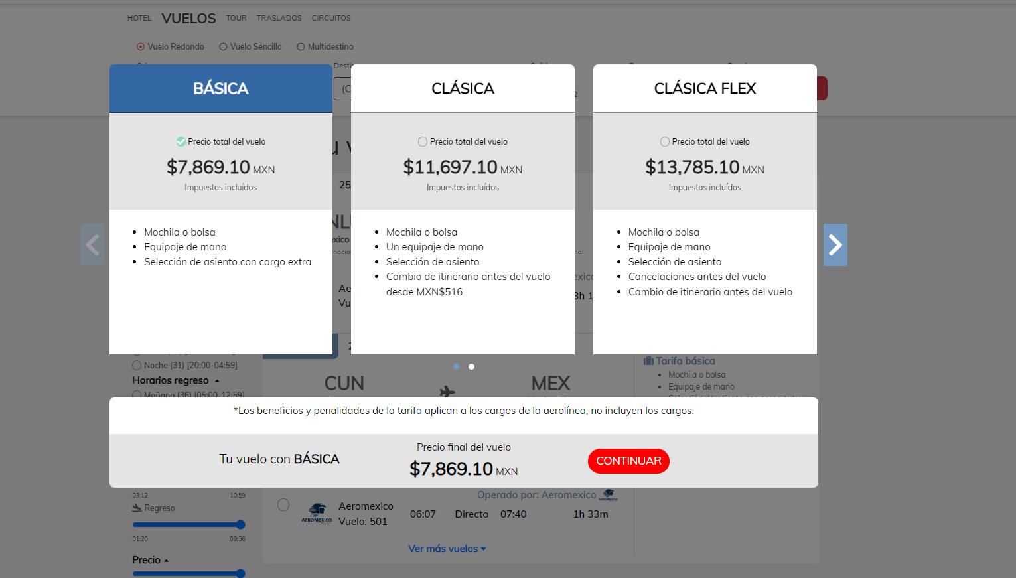The height and width of the screenshot is (578, 1016).
Task: Select the CLÁSICA FLEX fare price radio button
Action: coord(665,141)
